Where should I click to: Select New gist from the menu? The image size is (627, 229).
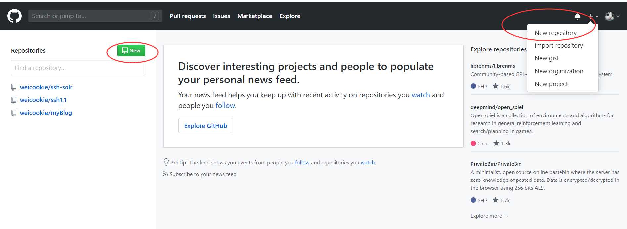click(x=547, y=58)
